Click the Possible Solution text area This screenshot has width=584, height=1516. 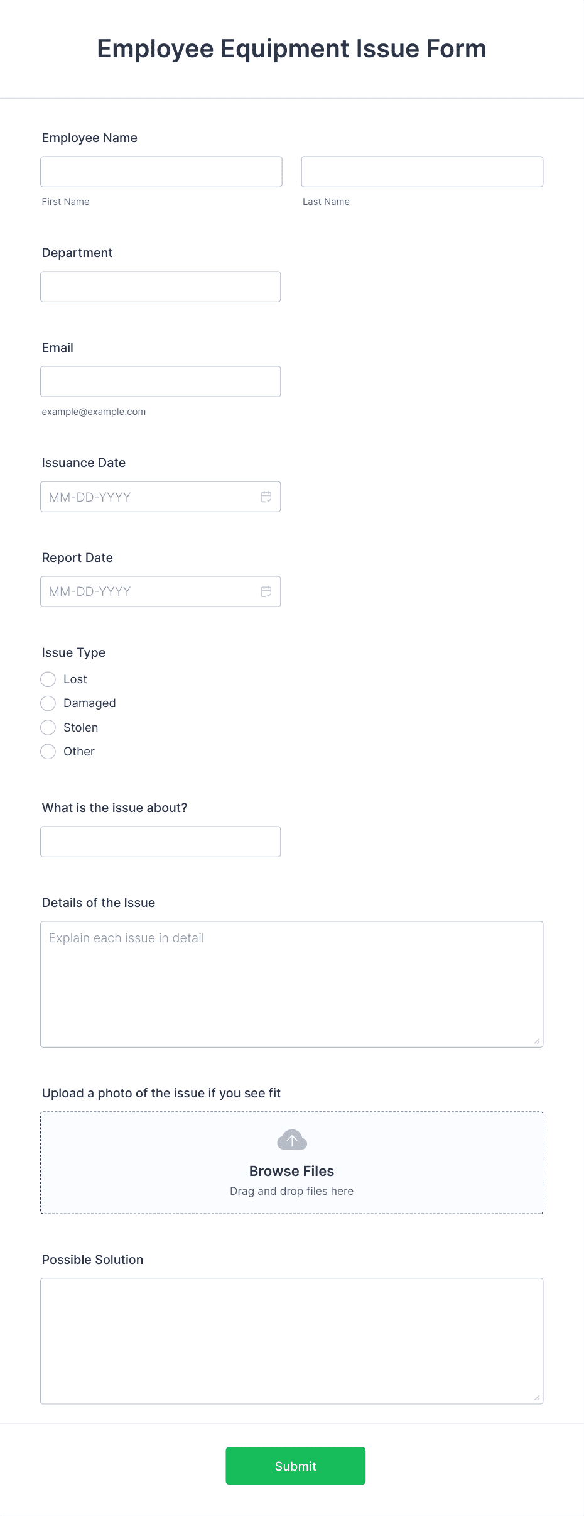point(291,1339)
